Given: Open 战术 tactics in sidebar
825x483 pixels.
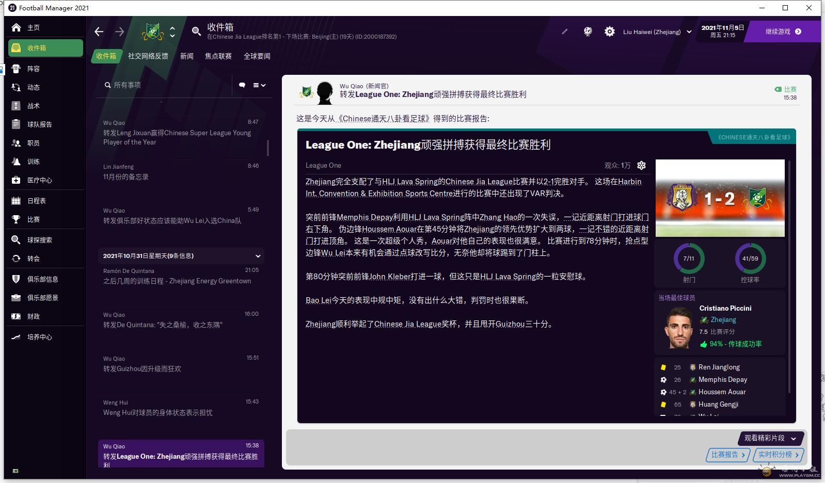Looking at the screenshot, I should (x=34, y=106).
